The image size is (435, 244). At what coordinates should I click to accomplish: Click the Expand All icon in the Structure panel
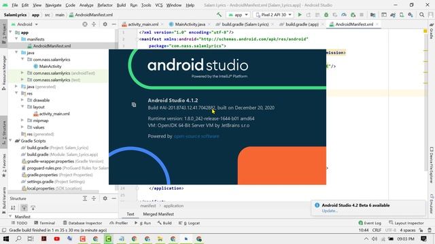tap(85, 199)
